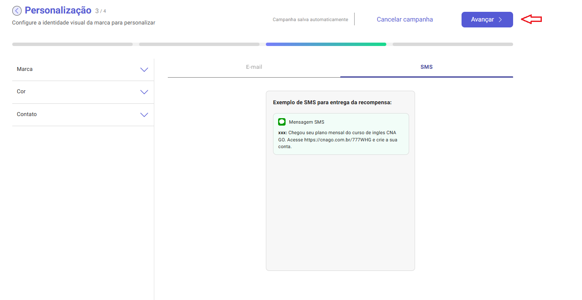
Task: Expand the Cor section chevron
Action: 144,92
